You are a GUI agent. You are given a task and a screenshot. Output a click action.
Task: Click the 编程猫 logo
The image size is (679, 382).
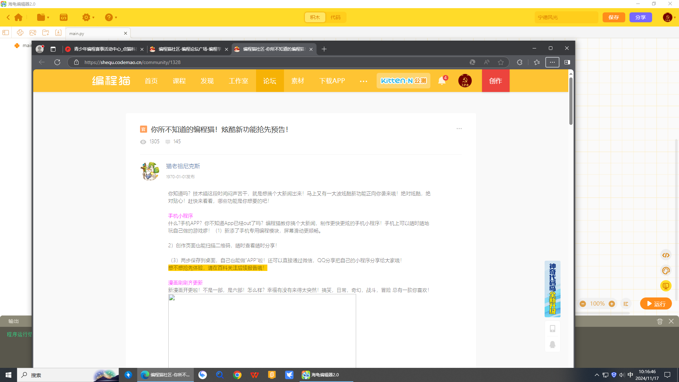click(x=111, y=81)
